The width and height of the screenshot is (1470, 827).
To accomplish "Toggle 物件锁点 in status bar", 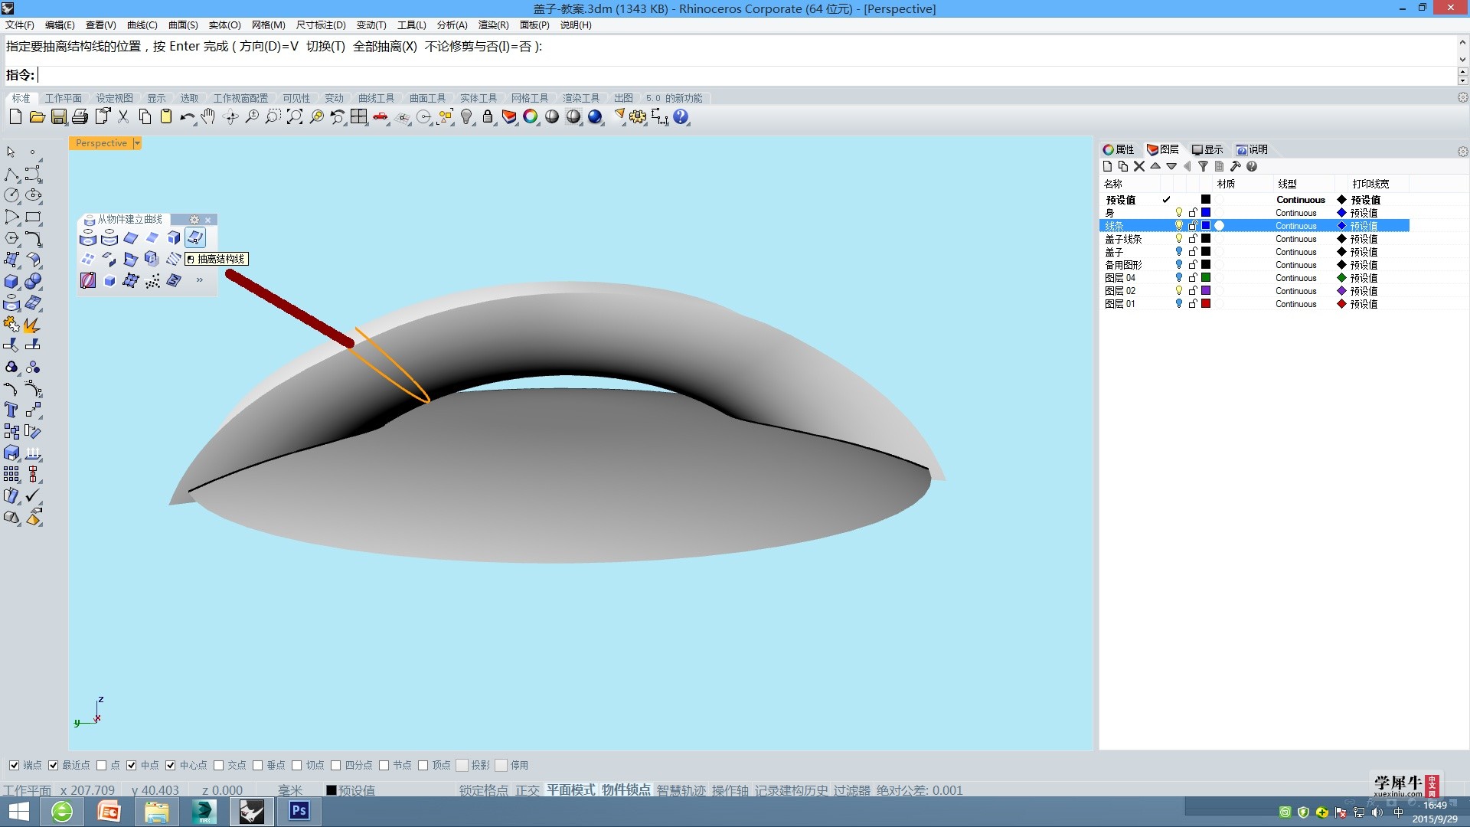I will tap(626, 790).
